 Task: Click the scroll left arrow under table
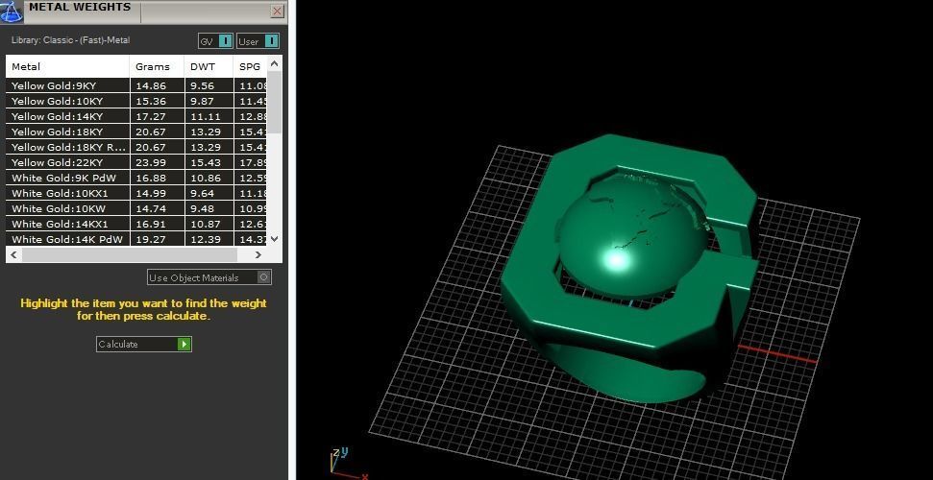pos(13,254)
